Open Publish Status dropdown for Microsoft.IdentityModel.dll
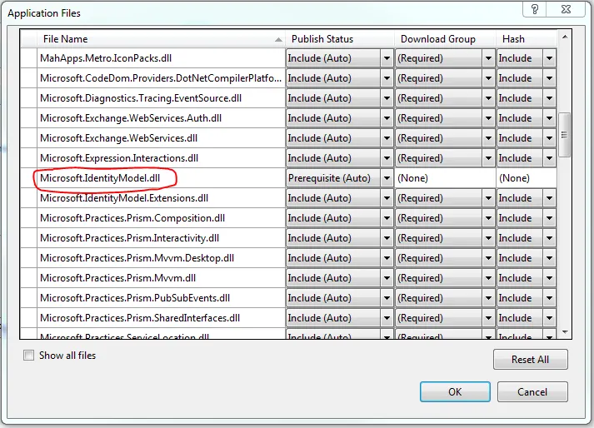 tap(387, 178)
